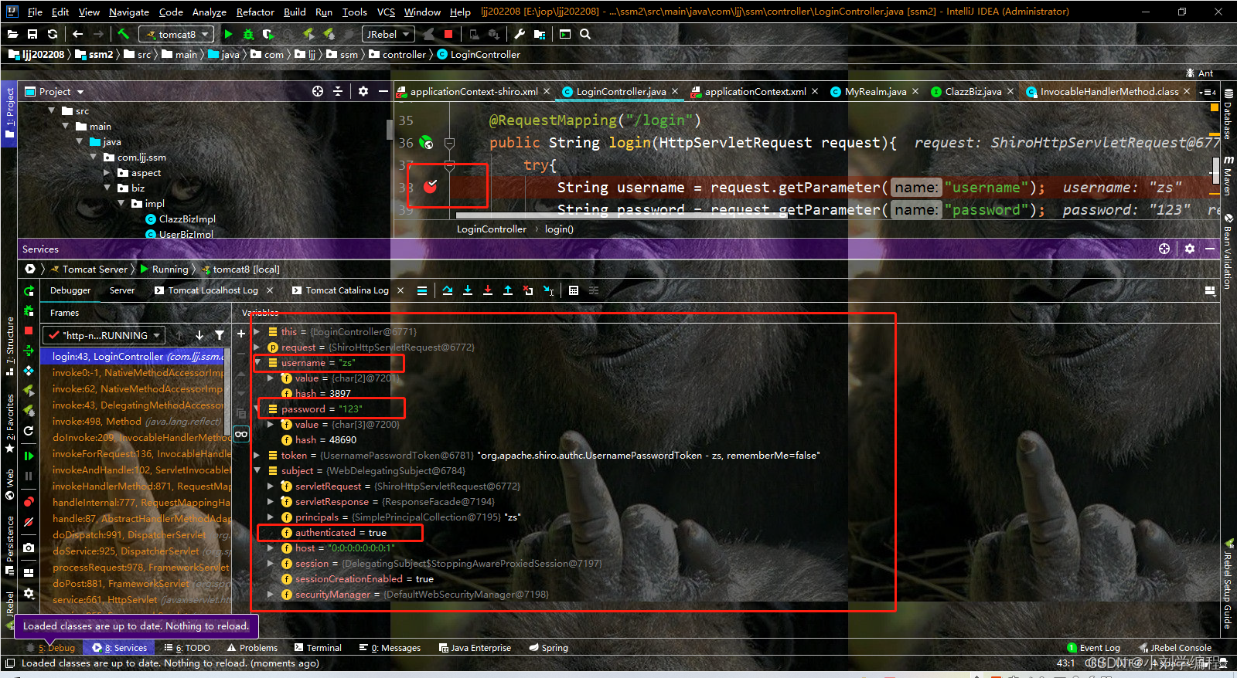Open Event Log in status bar

pos(1093,648)
